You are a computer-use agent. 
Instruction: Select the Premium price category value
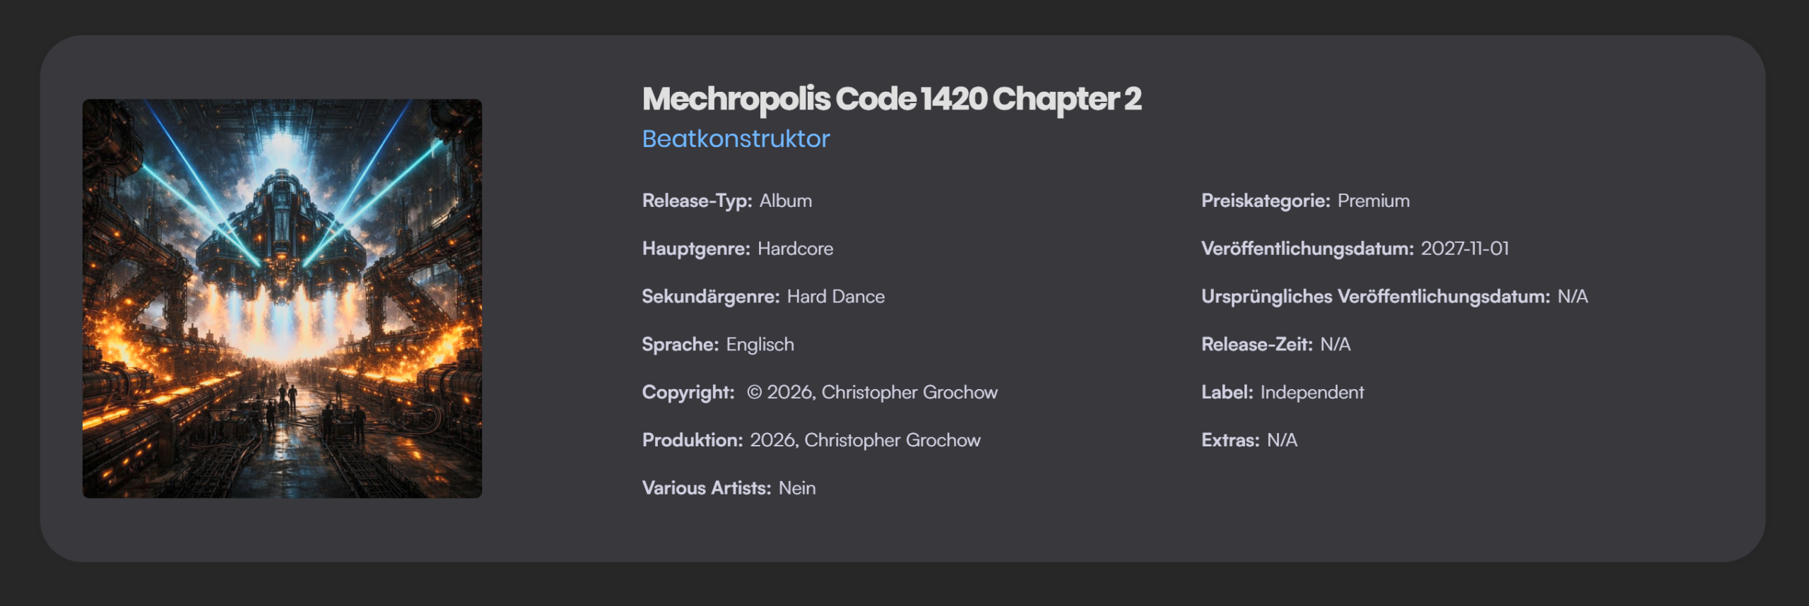coord(1373,201)
